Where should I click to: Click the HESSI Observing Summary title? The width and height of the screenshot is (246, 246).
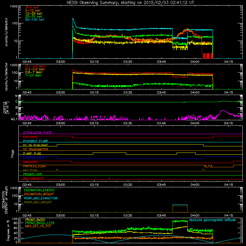click(130, 3)
